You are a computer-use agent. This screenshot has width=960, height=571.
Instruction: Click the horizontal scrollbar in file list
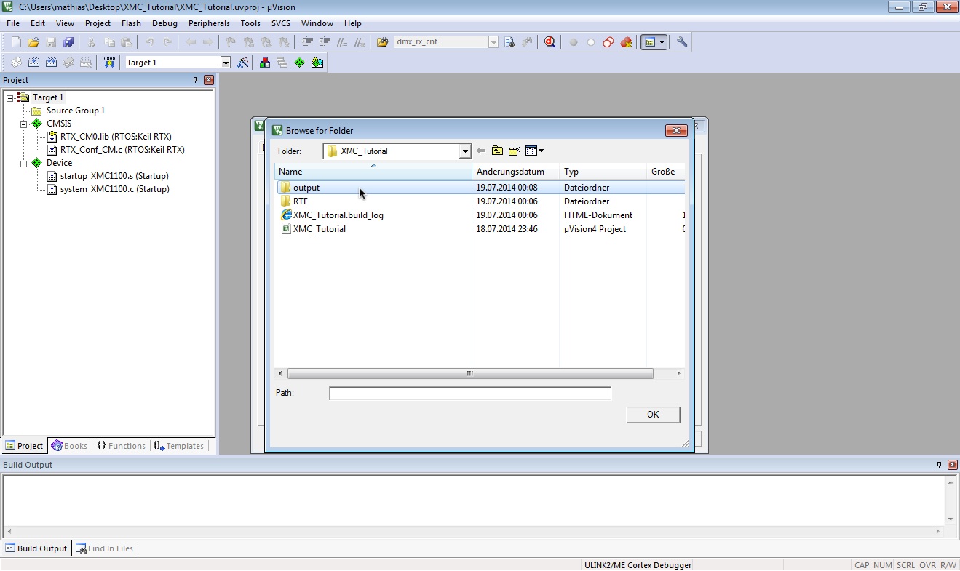[x=470, y=374]
